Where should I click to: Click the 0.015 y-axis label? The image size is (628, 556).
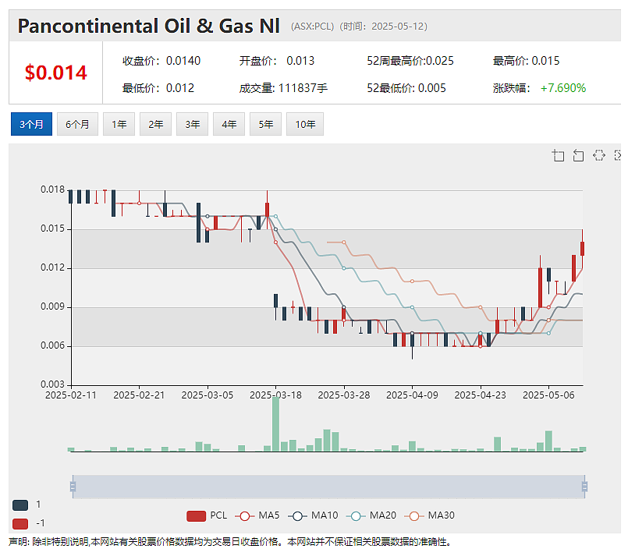(x=52, y=228)
